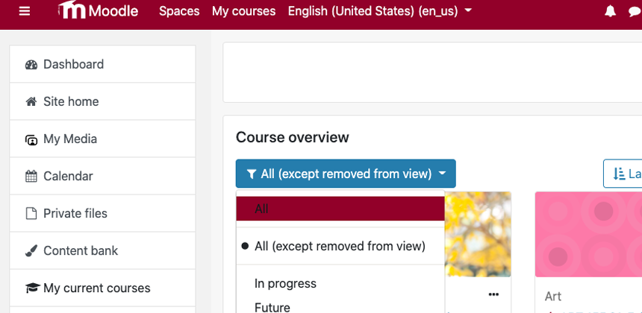This screenshot has height=313, width=642.
Task: Select the checked 'All (except removed from view)' option
Action: click(x=340, y=246)
